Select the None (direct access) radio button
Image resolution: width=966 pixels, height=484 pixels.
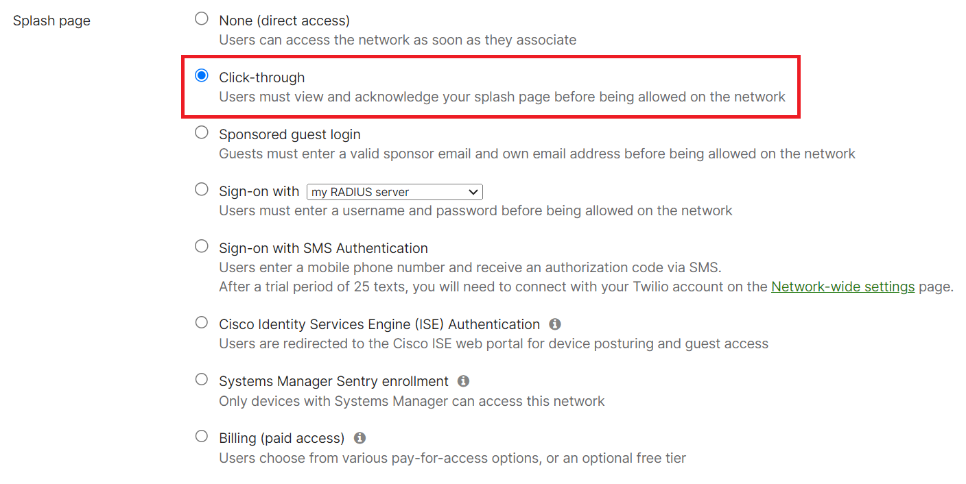(x=202, y=19)
